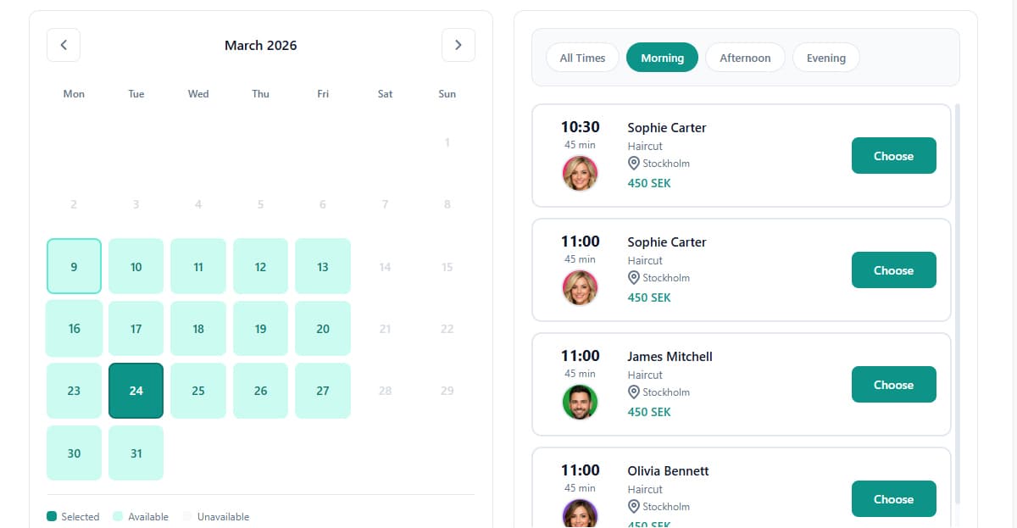Screen dimensions: 1017x528
Task: Click James Mitchell's avatar photo
Action: point(580,403)
